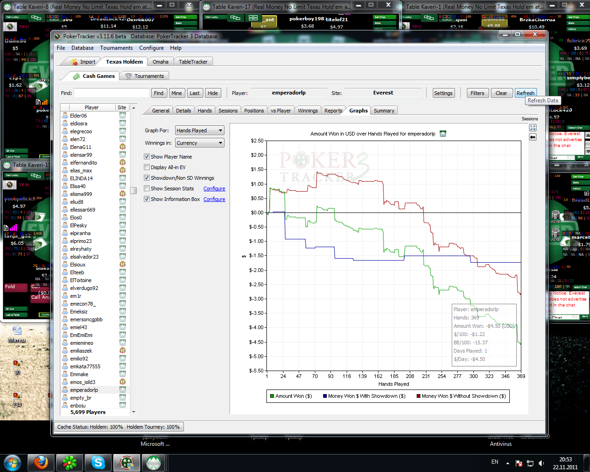Open the Database menu
Viewport: 590px width, 472px height.
pyautogui.click(x=83, y=48)
